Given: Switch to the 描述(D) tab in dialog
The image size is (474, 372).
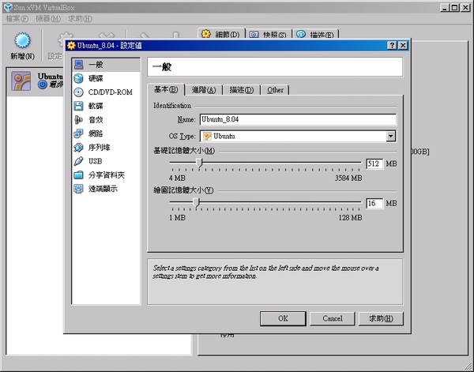Looking at the screenshot, I should click(x=242, y=90).
